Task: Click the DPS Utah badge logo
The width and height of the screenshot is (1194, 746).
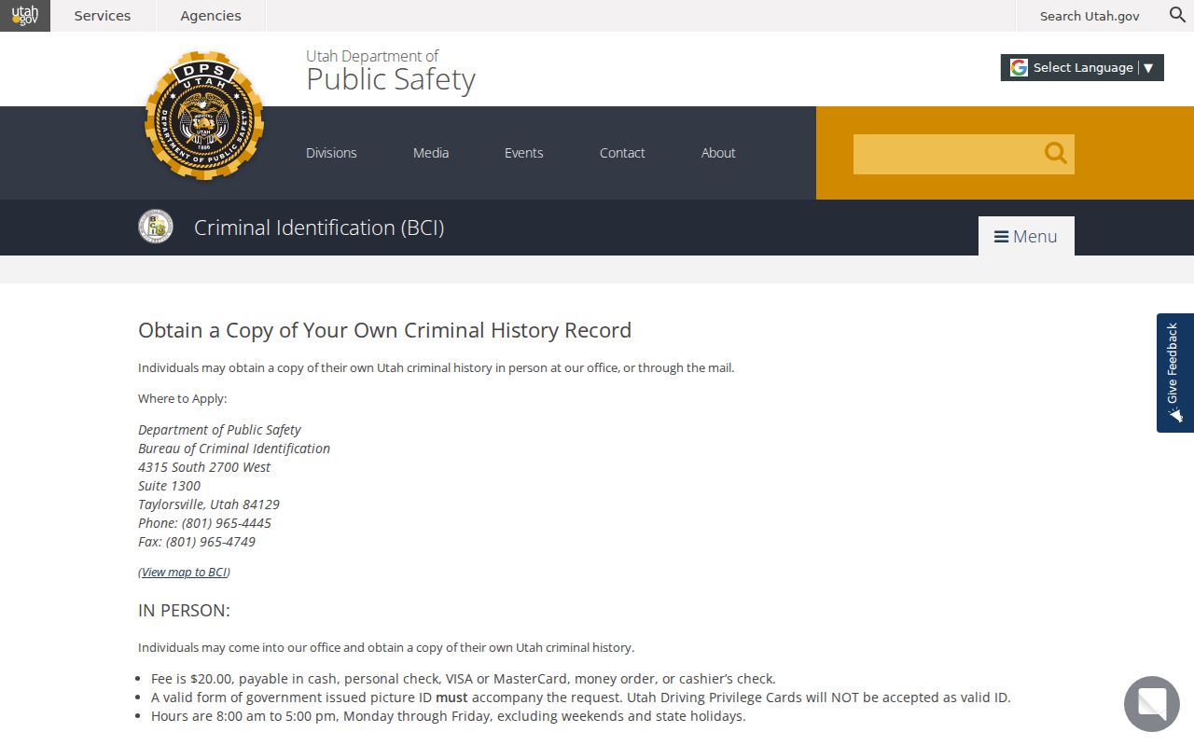Action: pos(204,116)
